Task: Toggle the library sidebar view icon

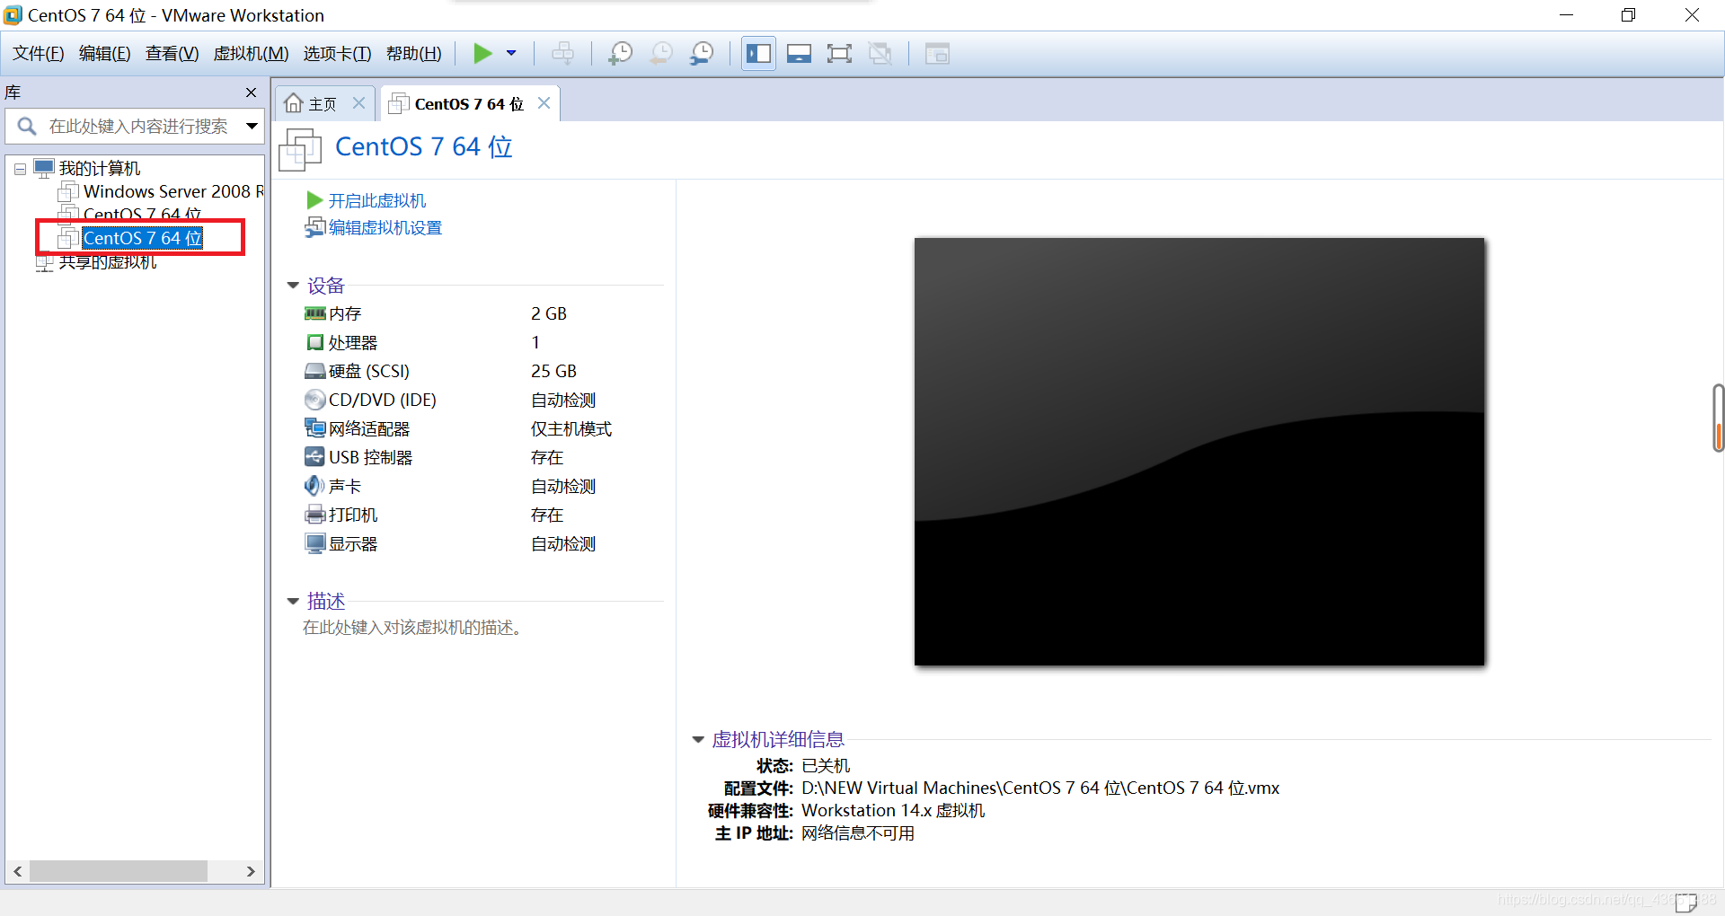Action: [x=758, y=54]
